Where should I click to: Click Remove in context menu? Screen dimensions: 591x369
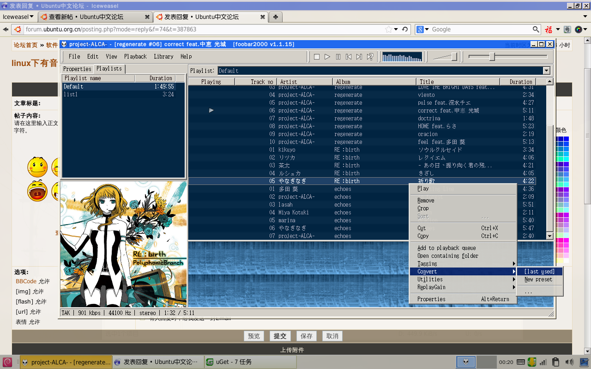tap(463, 201)
